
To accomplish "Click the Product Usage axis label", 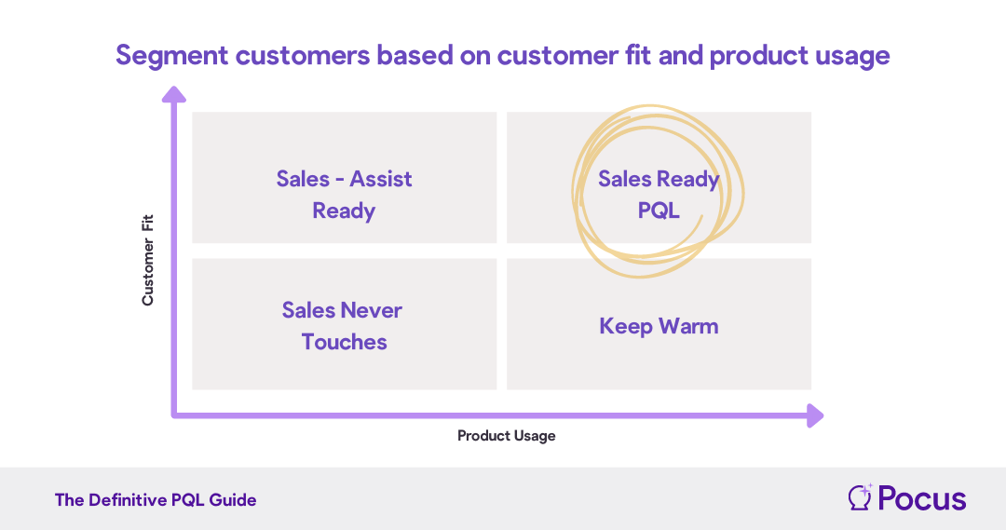I will [x=506, y=436].
